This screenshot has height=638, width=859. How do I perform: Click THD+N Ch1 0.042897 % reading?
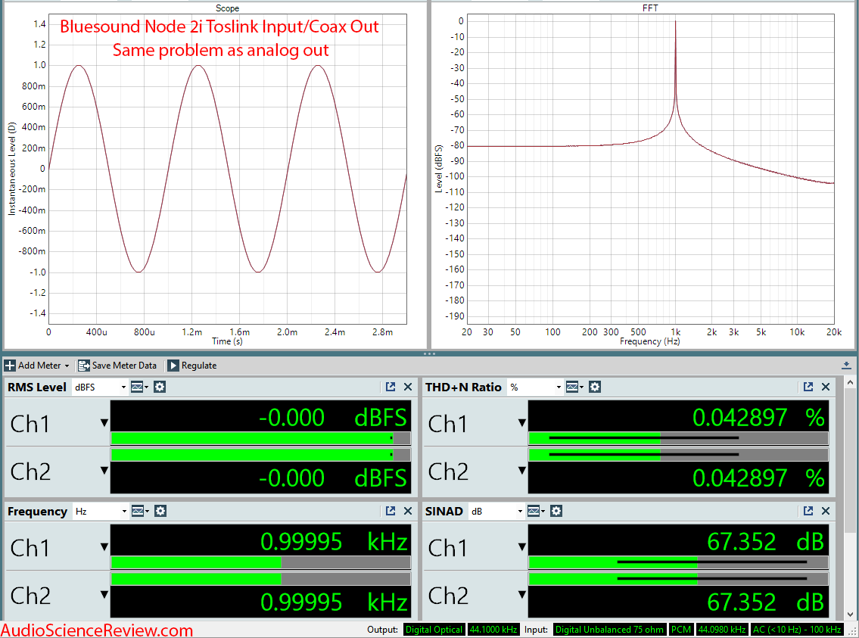(759, 418)
